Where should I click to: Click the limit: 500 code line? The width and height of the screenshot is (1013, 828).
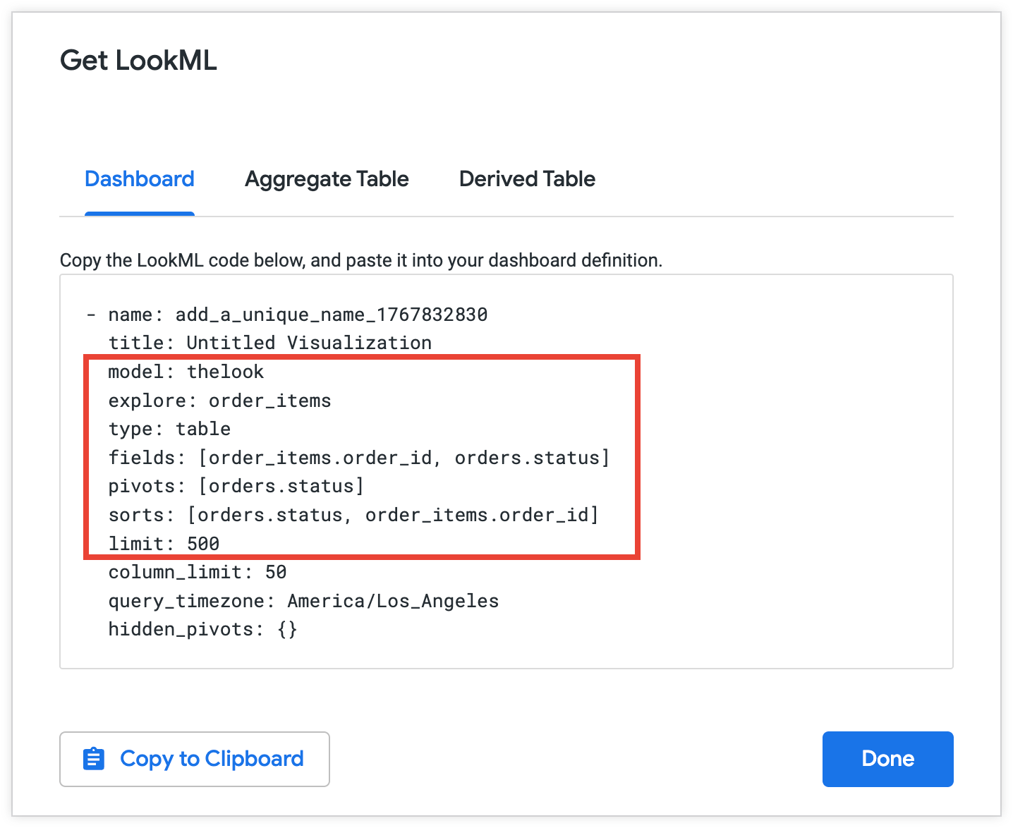[x=164, y=544]
